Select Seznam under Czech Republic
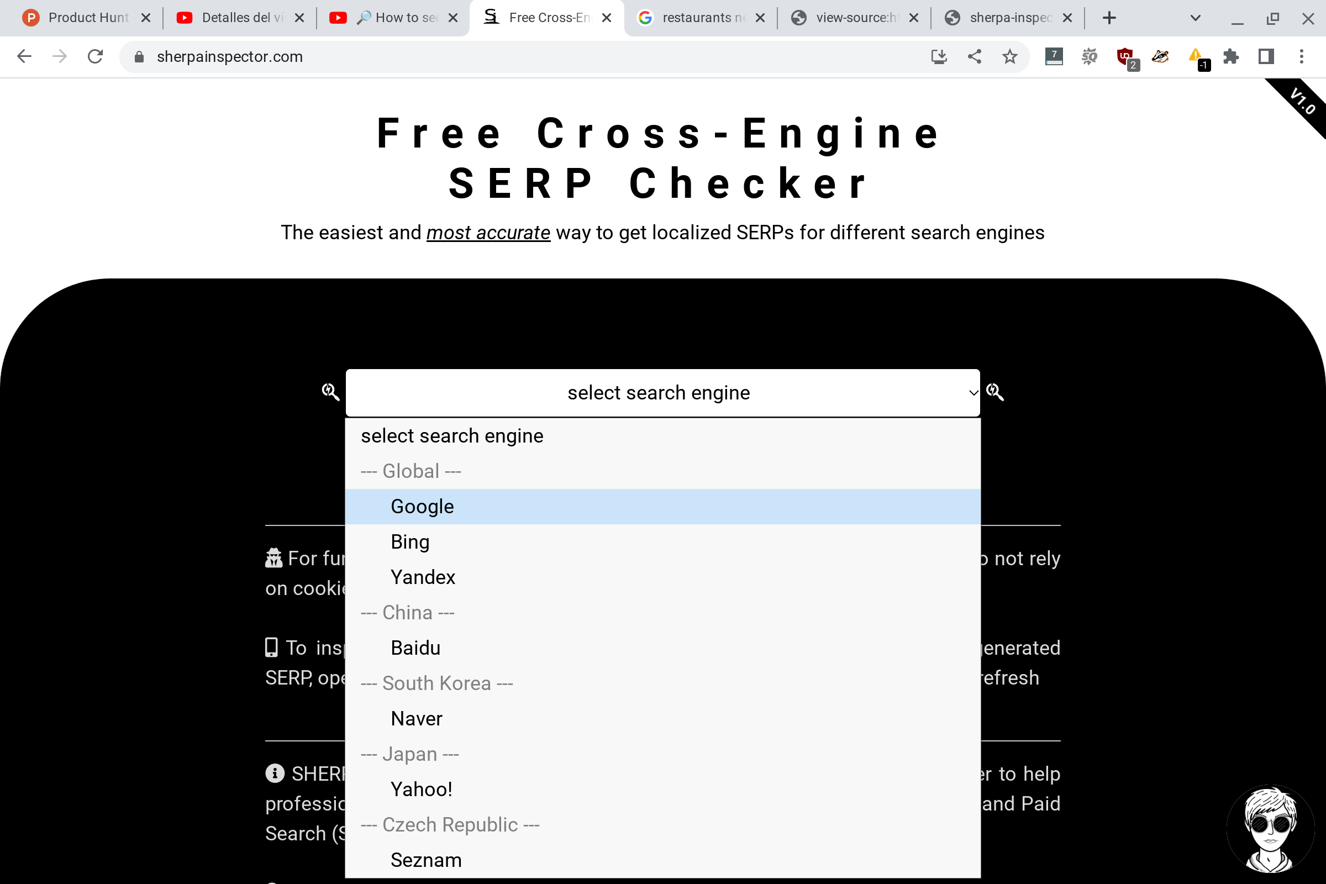The height and width of the screenshot is (884, 1326). (662, 860)
